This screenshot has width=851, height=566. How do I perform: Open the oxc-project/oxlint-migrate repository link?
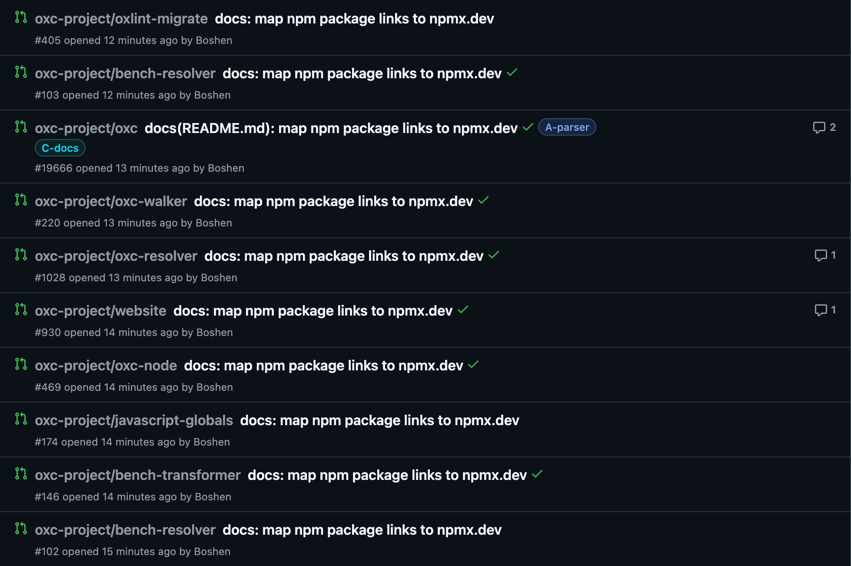pos(121,19)
